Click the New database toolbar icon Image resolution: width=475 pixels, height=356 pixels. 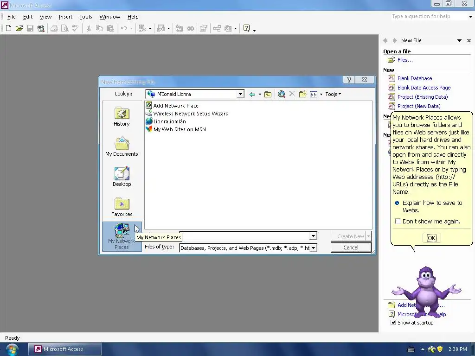click(x=8, y=28)
